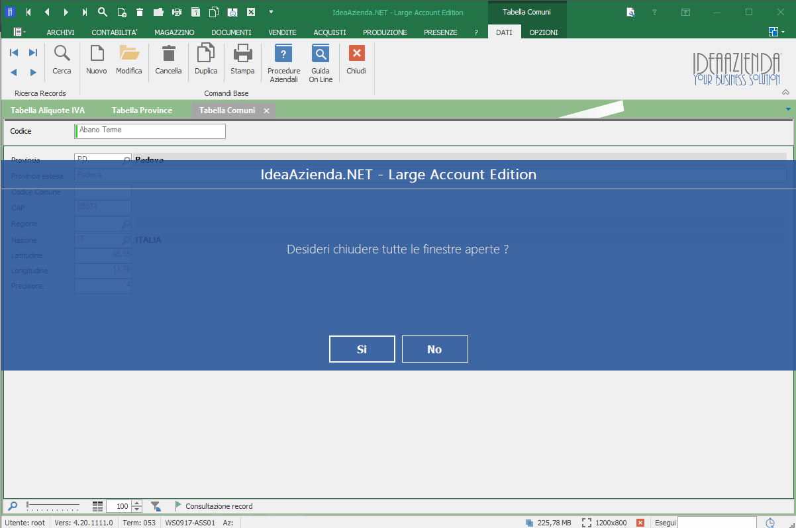Switch to Tabella Province tab
Viewport: 796px width, 528px height.
coord(142,110)
